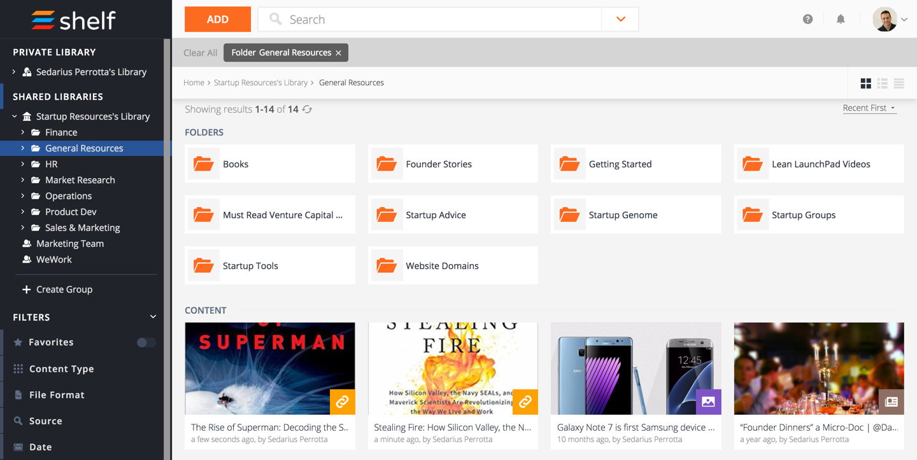Image resolution: width=917 pixels, height=460 pixels.
Task: Select Sales & Marketing folder in sidebar
Action: (82, 228)
